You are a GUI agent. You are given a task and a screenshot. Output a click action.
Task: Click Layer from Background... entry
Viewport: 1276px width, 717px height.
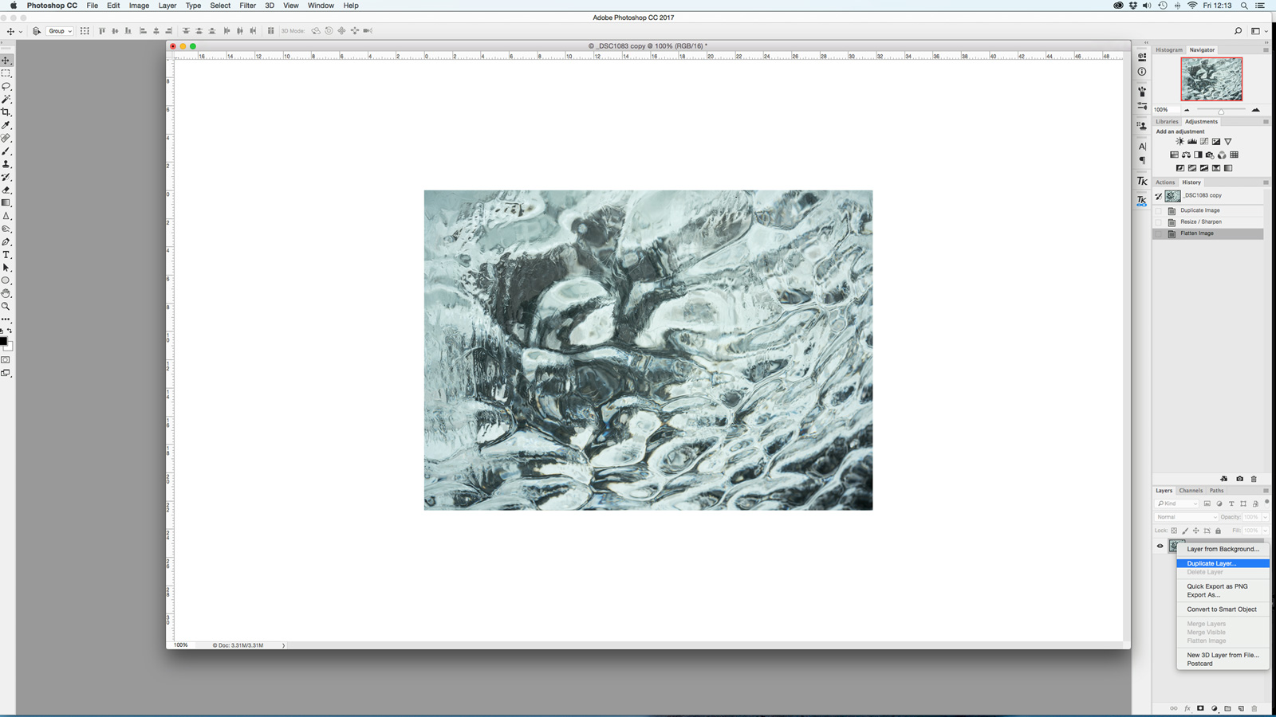point(1223,549)
